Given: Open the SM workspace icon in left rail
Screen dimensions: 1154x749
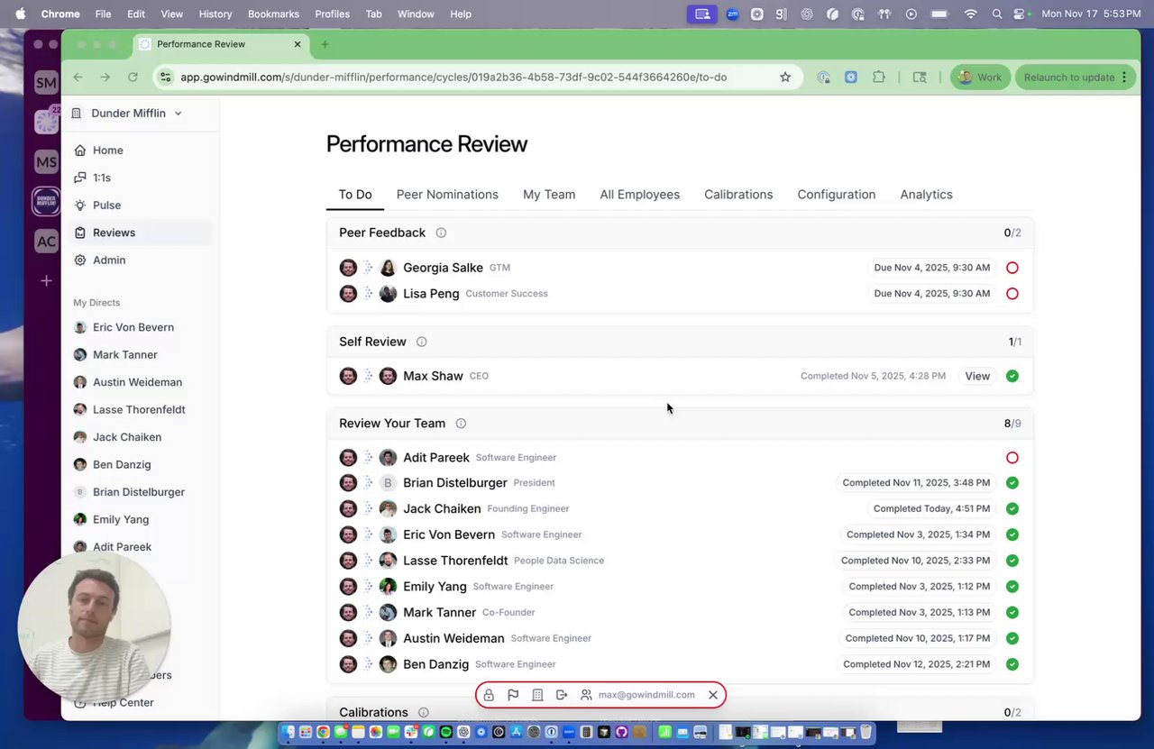Looking at the screenshot, I should [x=46, y=83].
